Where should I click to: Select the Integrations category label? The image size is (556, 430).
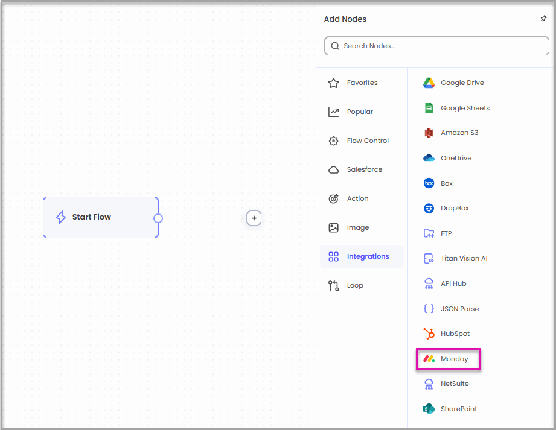click(x=368, y=256)
